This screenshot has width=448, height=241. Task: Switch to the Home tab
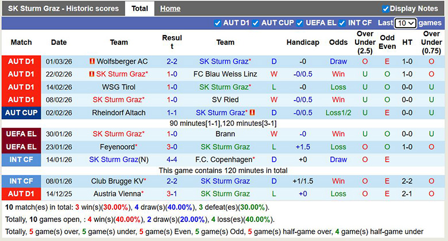coord(170,9)
